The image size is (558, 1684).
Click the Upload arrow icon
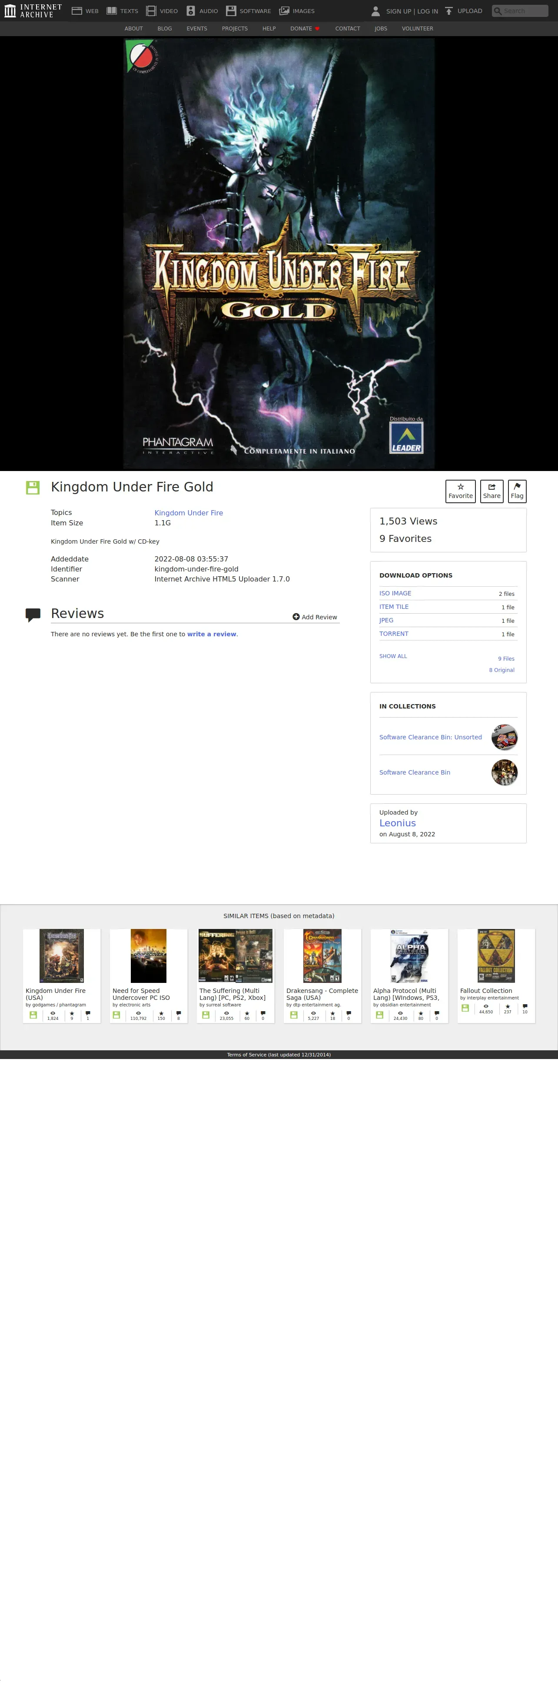pos(449,11)
